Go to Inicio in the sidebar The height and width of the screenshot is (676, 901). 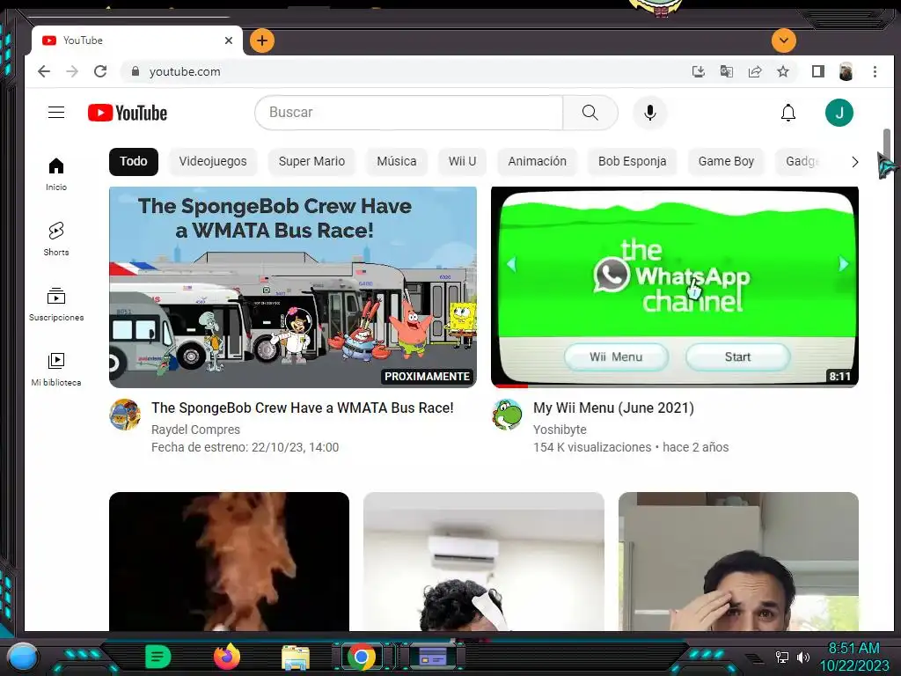[56, 174]
